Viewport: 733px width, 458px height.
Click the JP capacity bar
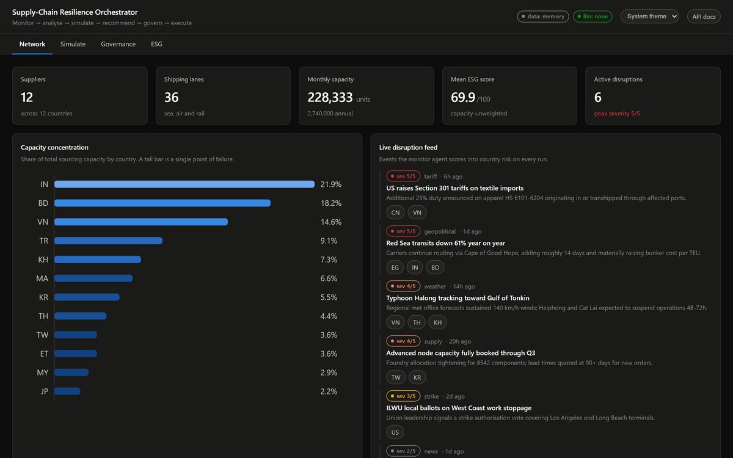click(67, 391)
